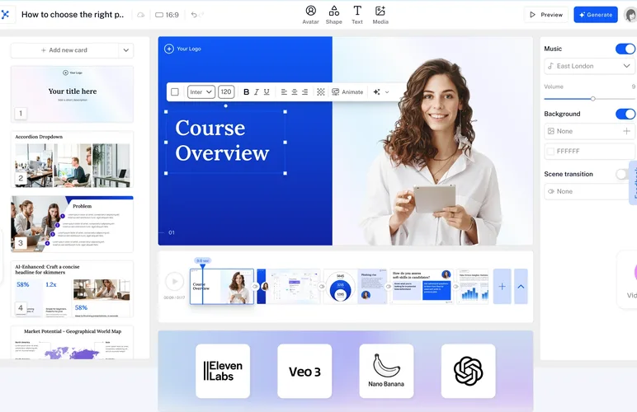Screen dimensions: 637x412
Task: Select the soft skills question timeline scene
Action: (x=422, y=286)
